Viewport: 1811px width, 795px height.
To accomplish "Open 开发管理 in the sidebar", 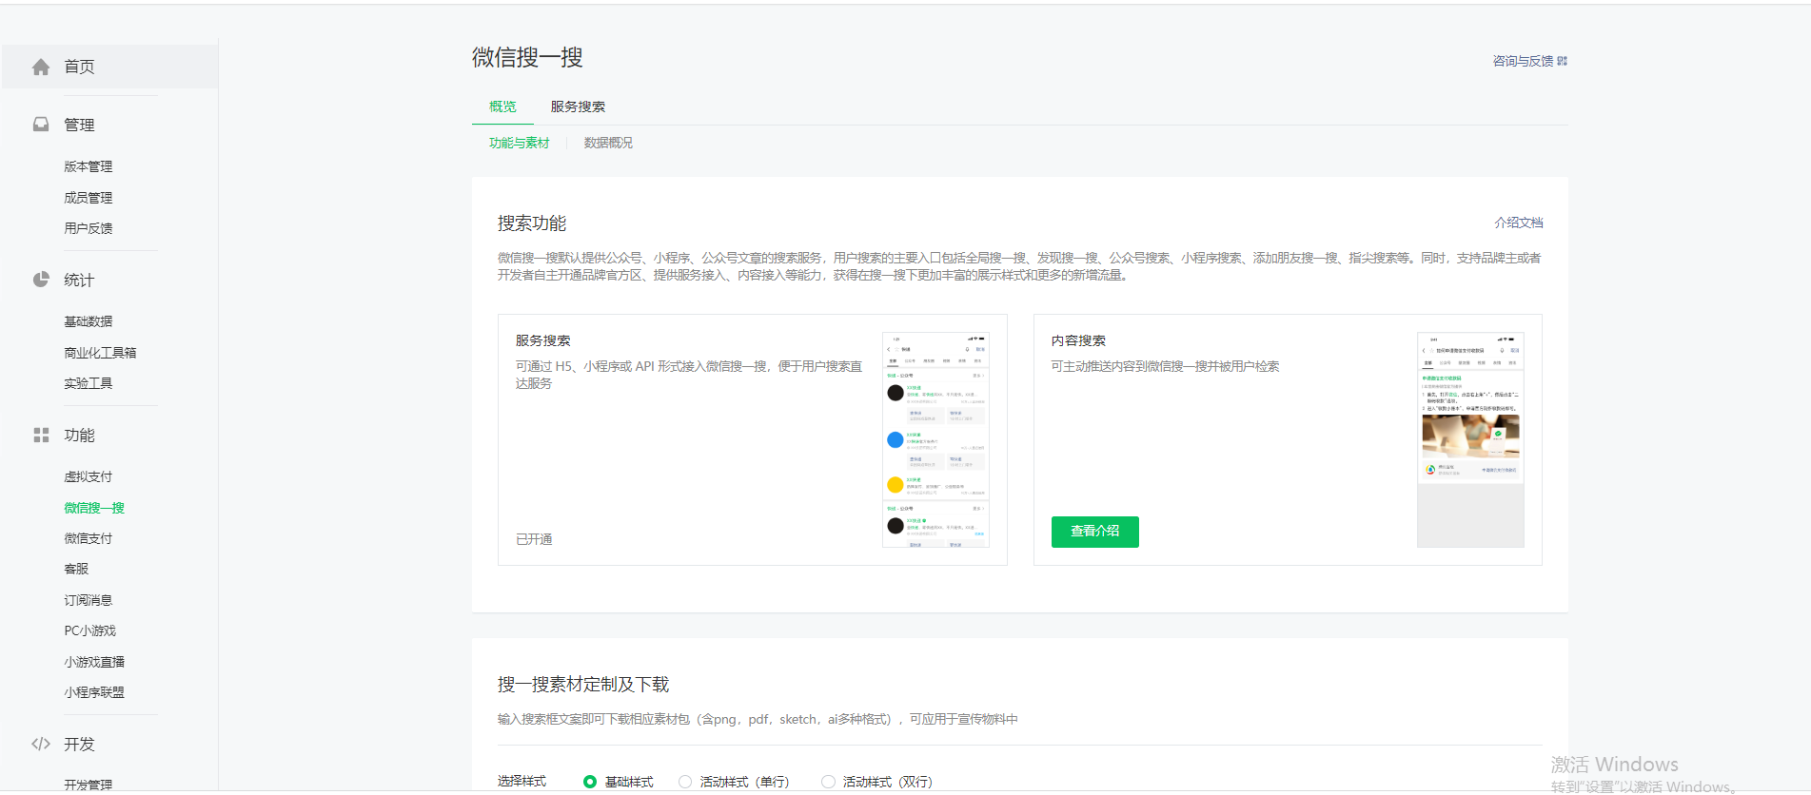I will (x=89, y=785).
